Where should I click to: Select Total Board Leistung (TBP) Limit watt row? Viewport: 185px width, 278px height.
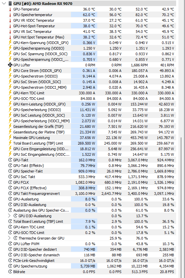coord(92,143)
